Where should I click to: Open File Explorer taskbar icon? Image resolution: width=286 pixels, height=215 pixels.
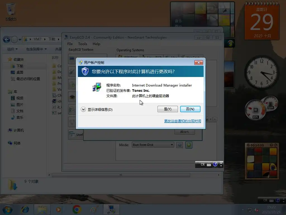point(42,209)
